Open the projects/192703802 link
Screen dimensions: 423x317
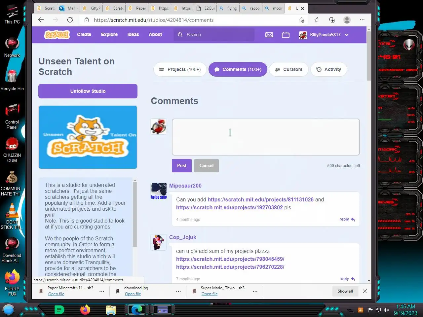point(229,207)
